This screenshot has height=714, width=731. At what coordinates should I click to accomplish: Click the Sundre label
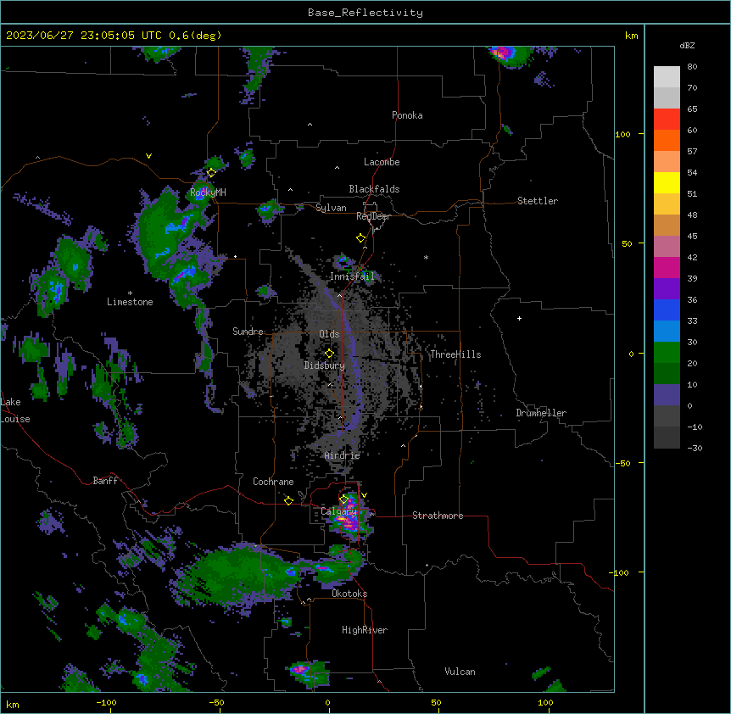tap(248, 332)
